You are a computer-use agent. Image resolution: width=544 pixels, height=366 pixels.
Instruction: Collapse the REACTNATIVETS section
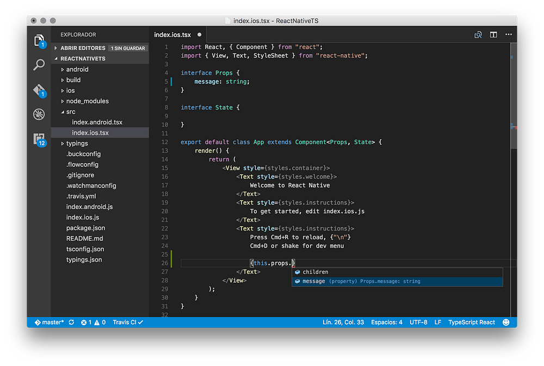(x=100, y=59)
